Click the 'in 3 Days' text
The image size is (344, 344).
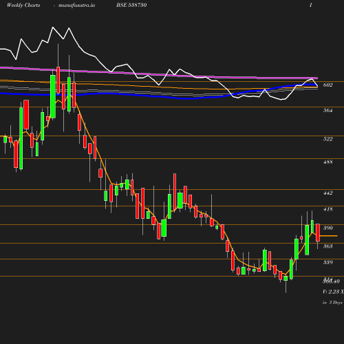pos(332,303)
